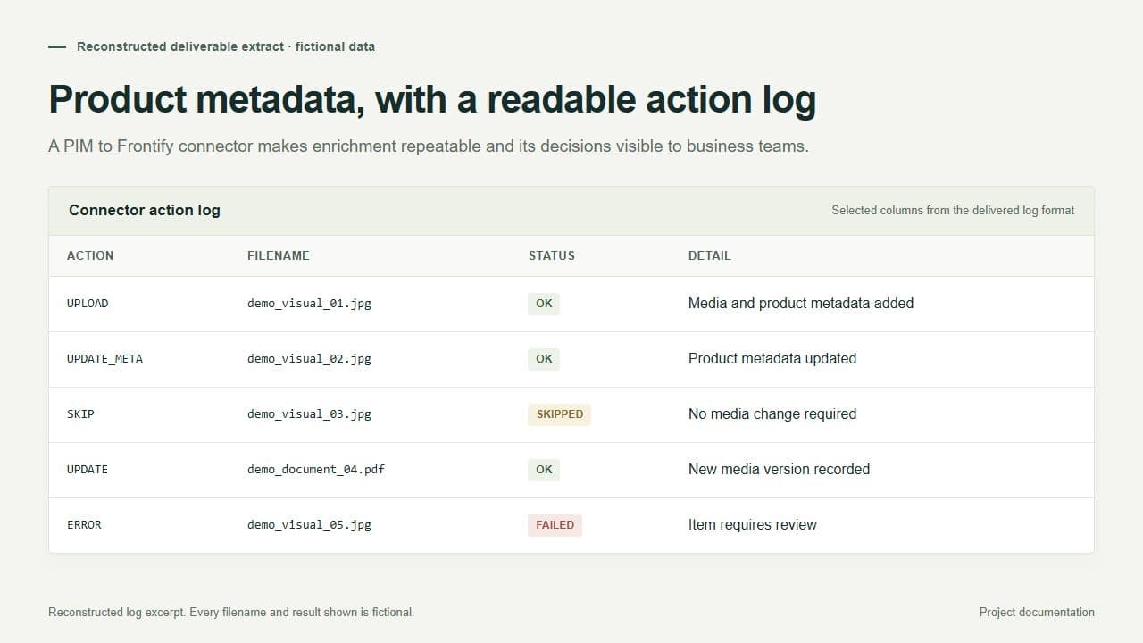Select the UPDATE_META action cell
1143x643 pixels.
104,359
